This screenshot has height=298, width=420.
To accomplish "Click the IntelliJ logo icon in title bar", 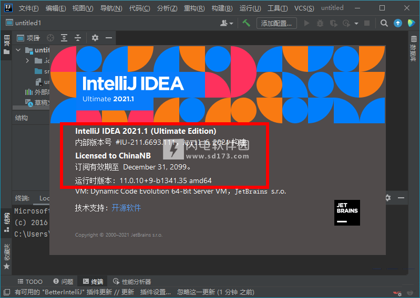I will (8, 8).
